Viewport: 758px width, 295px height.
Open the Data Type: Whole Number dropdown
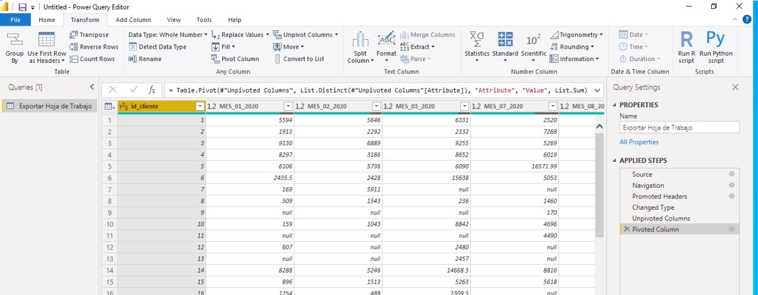(168, 35)
